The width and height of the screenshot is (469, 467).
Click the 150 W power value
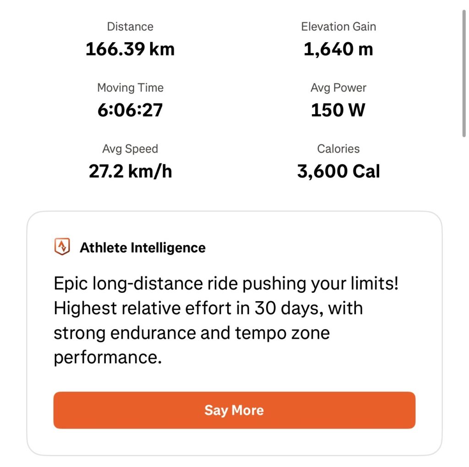pos(338,110)
